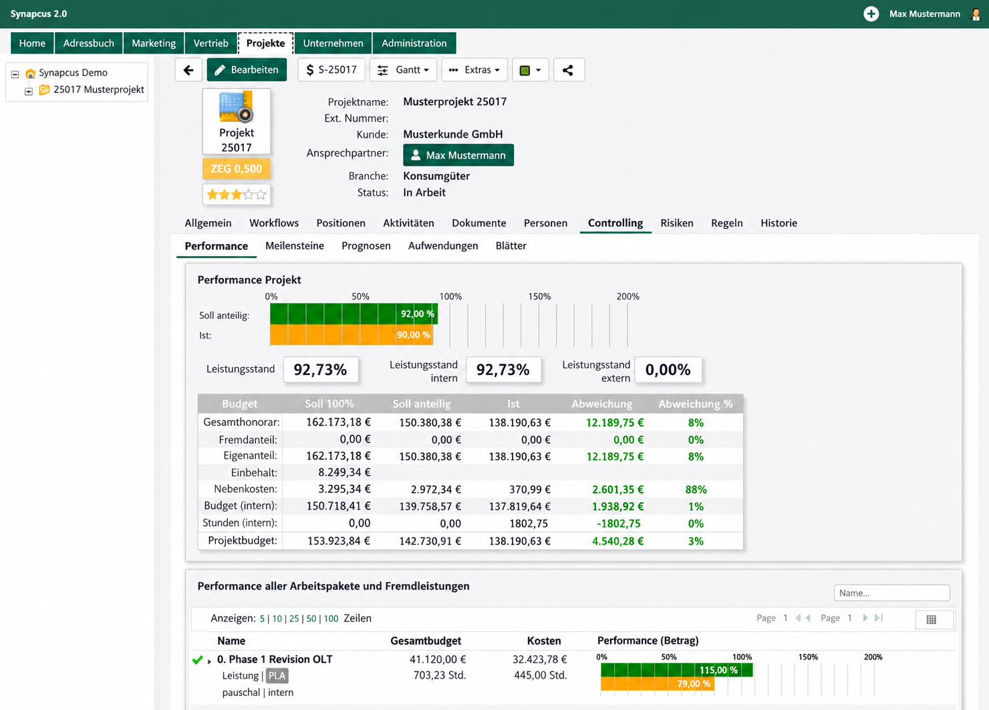The width and height of the screenshot is (989, 710).
Task: Go back with the left arrow button
Action: [x=188, y=70]
